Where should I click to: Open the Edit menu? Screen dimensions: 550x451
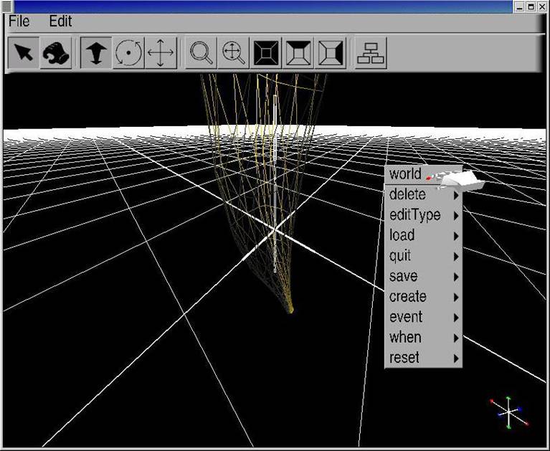tap(60, 22)
